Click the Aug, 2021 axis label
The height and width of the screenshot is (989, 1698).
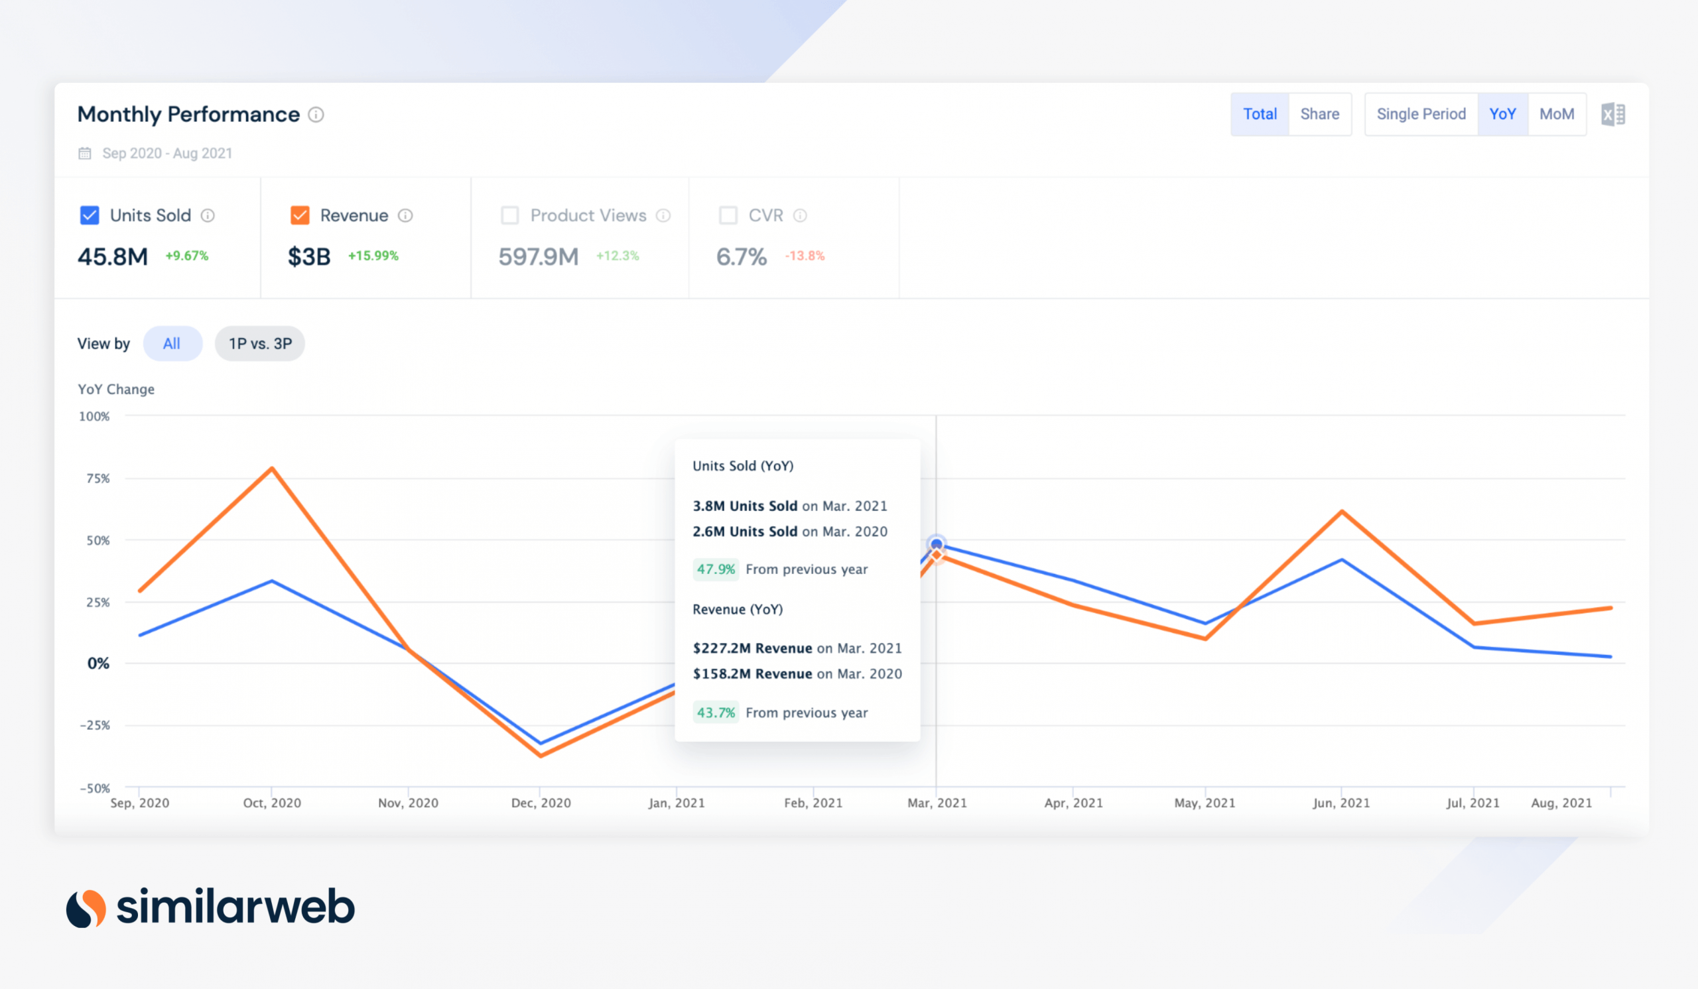pos(1561,803)
